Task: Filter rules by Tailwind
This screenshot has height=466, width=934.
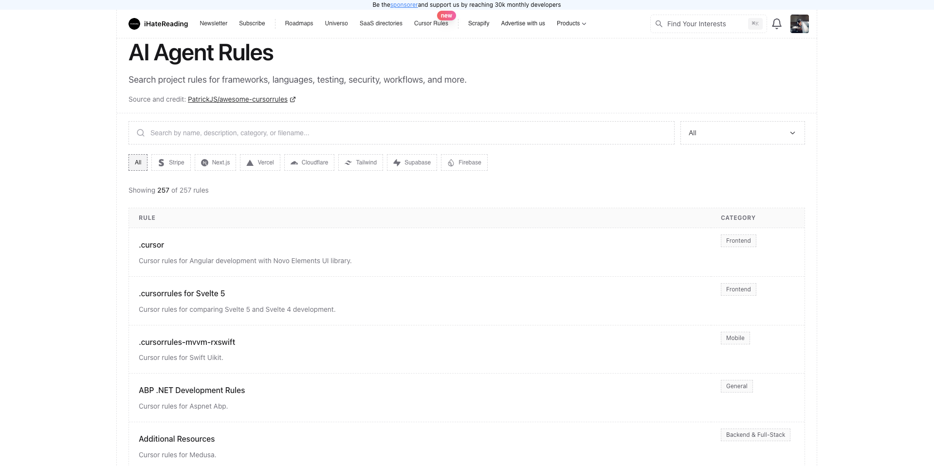Action: click(x=361, y=162)
